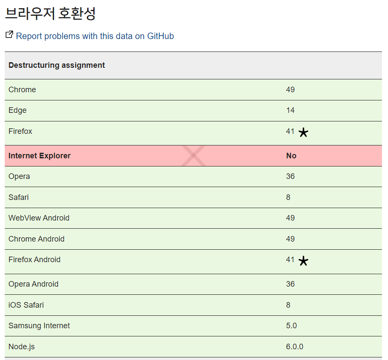Screen dimensions: 388x360
Task: Click Edge version value 14
Action: point(290,110)
